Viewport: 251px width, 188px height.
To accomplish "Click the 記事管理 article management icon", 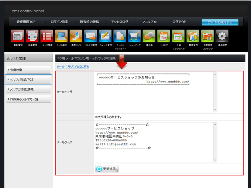I will [x=32, y=36].
